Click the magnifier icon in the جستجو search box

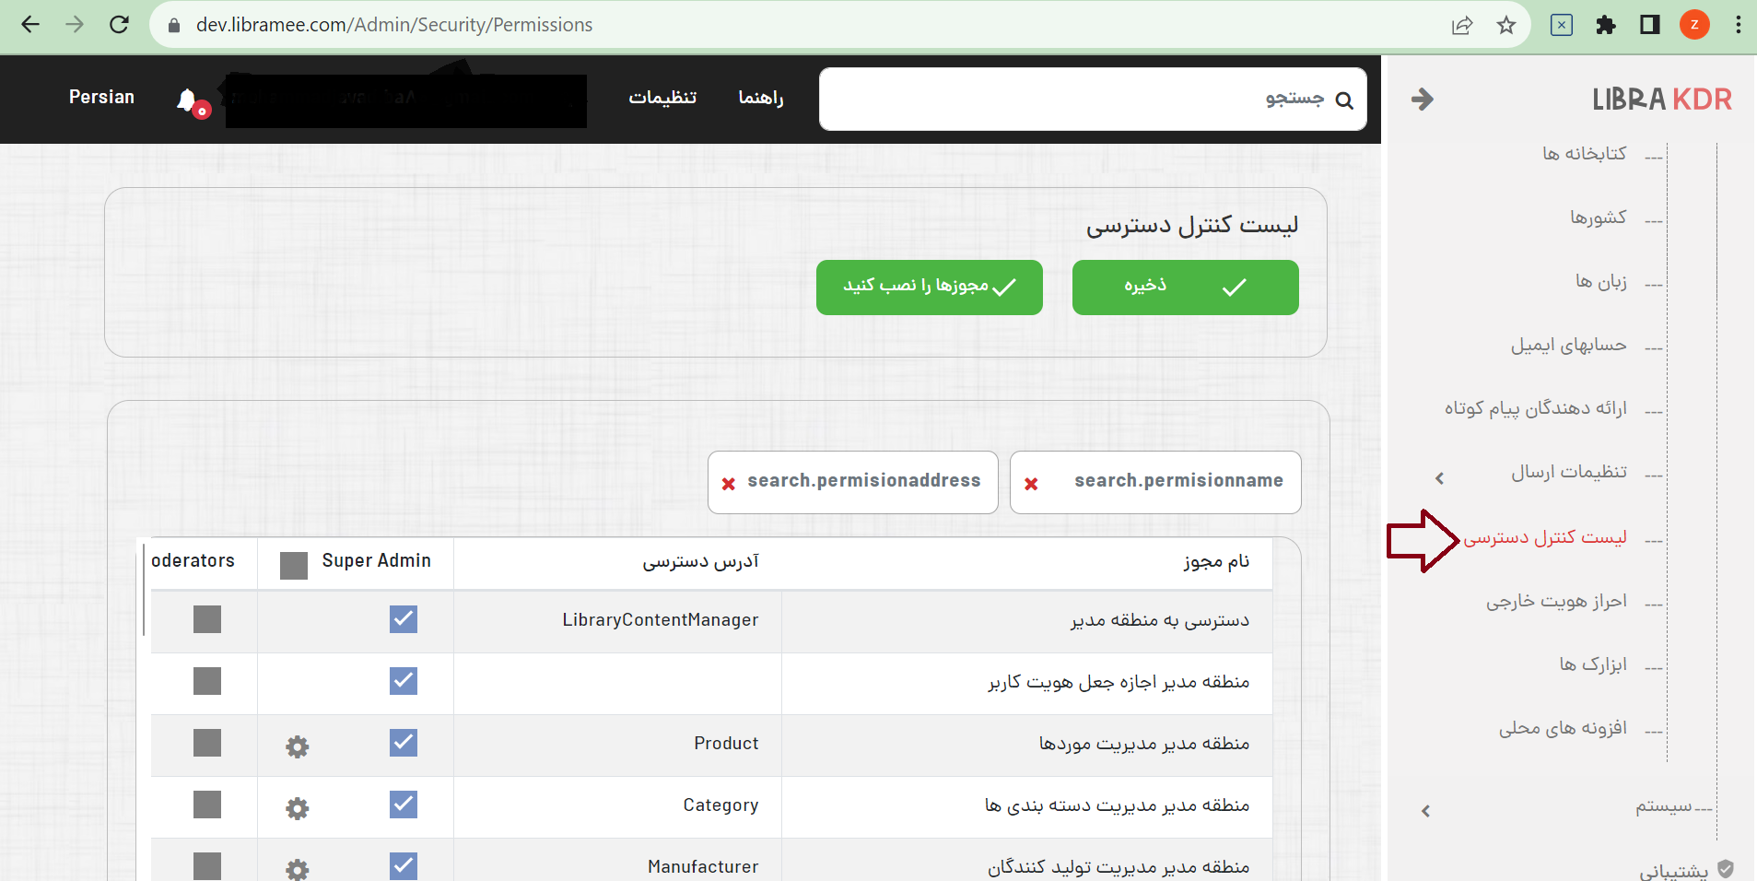(1345, 99)
